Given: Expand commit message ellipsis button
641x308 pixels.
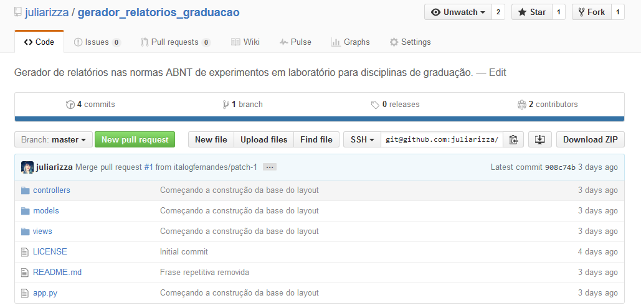Looking at the screenshot, I should click(x=269, y=167).
